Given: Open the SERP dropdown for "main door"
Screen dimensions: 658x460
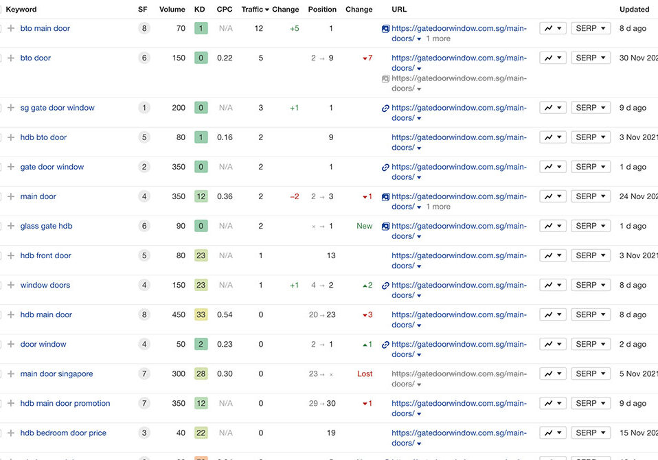Looking at the screenshot, I should point(591,196).
